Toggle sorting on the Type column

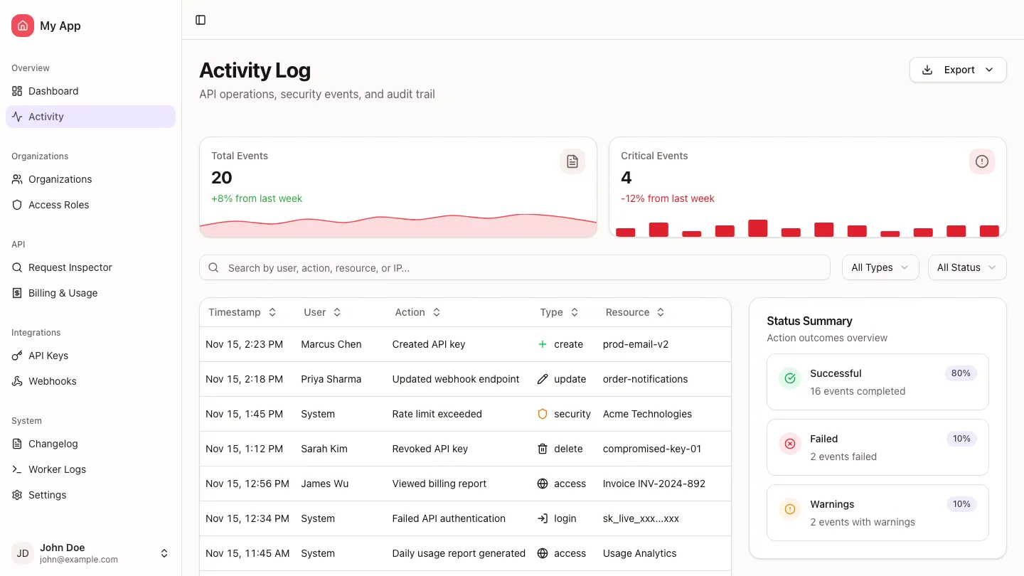click(576, 312)
